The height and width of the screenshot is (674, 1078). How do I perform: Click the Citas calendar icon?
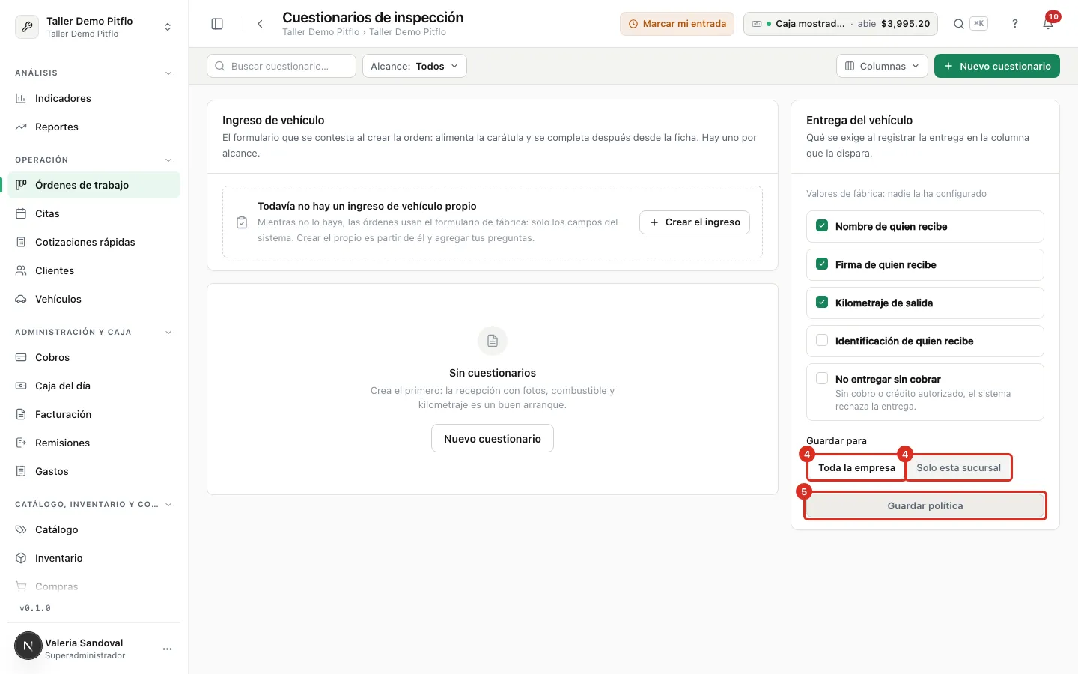point(21,213)
